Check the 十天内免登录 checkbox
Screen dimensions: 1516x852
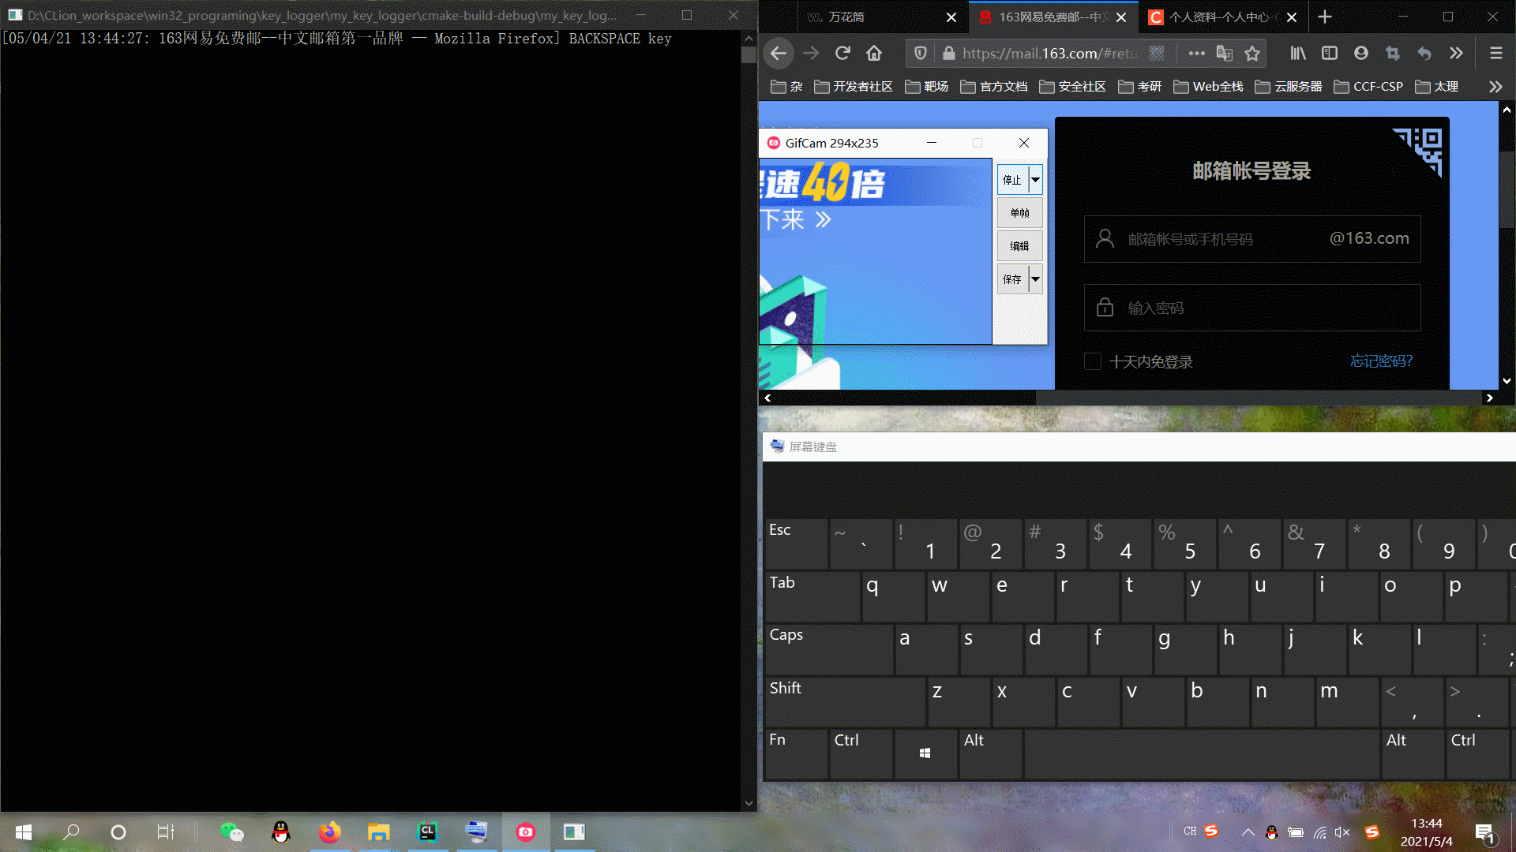pos(1093,361)
